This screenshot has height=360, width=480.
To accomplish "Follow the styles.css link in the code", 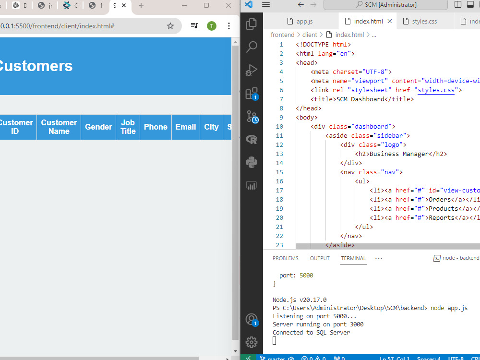I will point(436,90).
